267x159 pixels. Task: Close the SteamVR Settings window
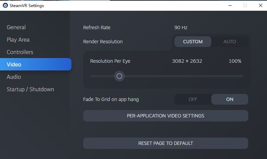[x=261, y=5]
